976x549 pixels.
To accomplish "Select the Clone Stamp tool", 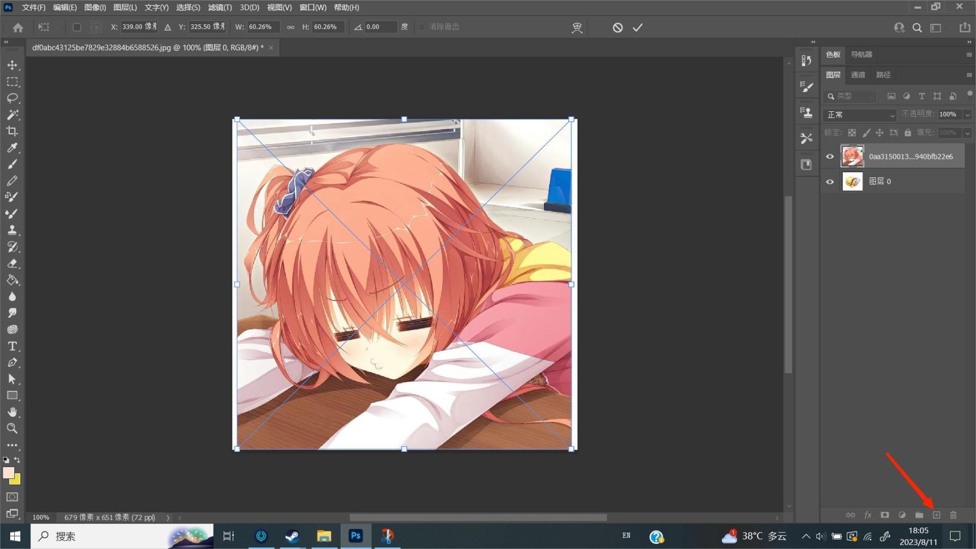I will (x=12, y=230).
